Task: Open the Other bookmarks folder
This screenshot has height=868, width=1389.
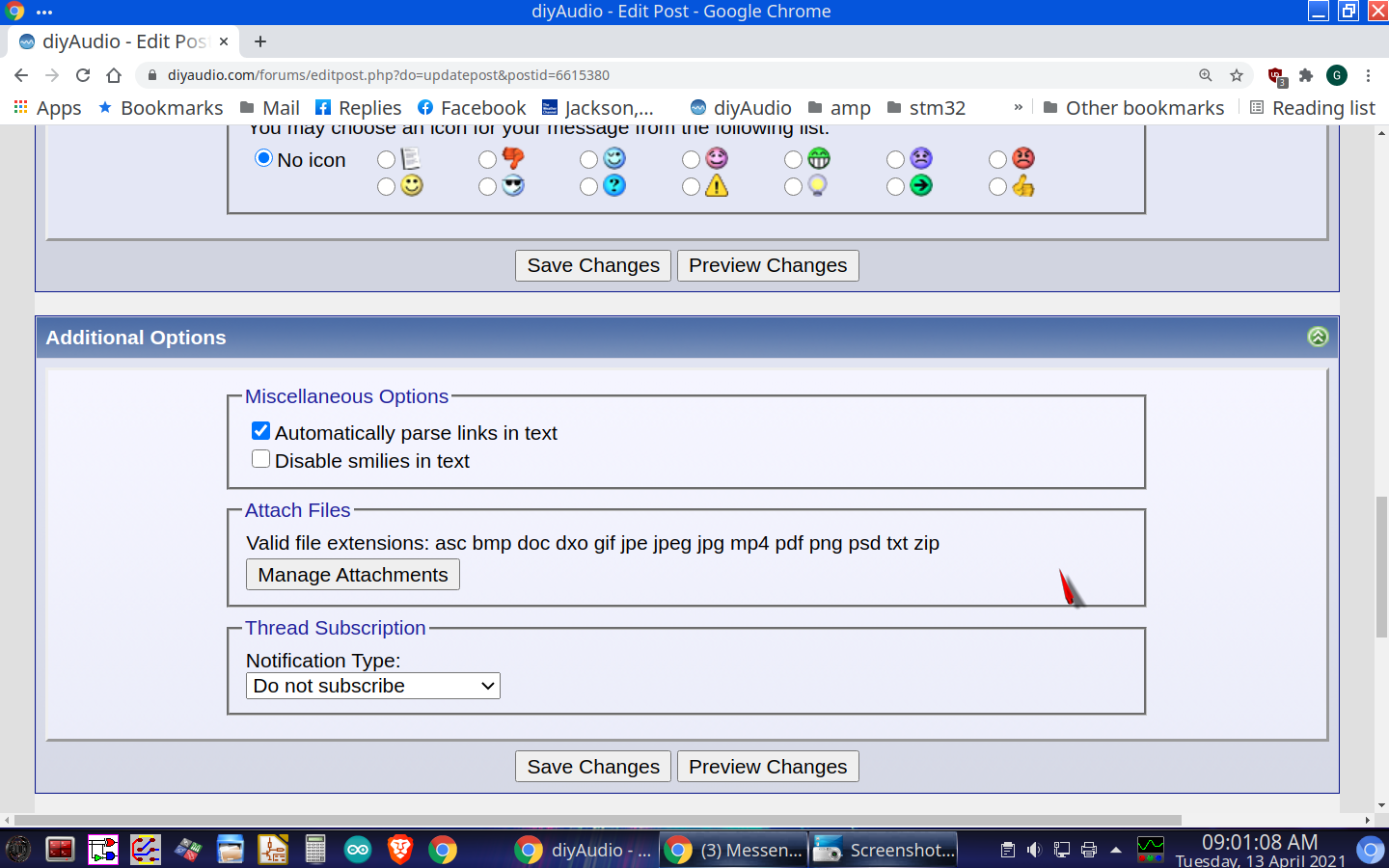Action: tap(1134, 107)
